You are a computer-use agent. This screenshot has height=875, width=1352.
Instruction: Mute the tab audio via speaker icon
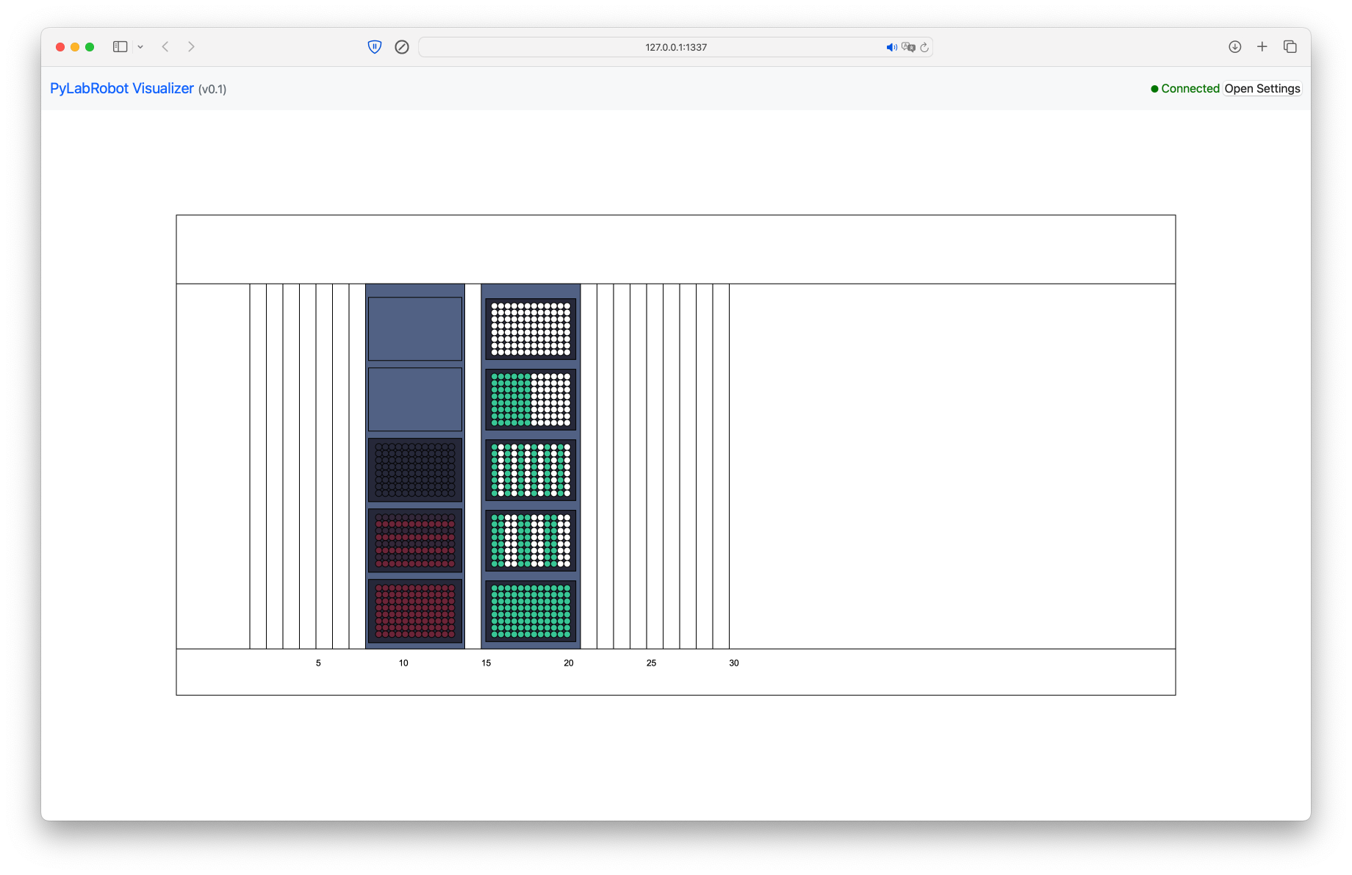891,46
